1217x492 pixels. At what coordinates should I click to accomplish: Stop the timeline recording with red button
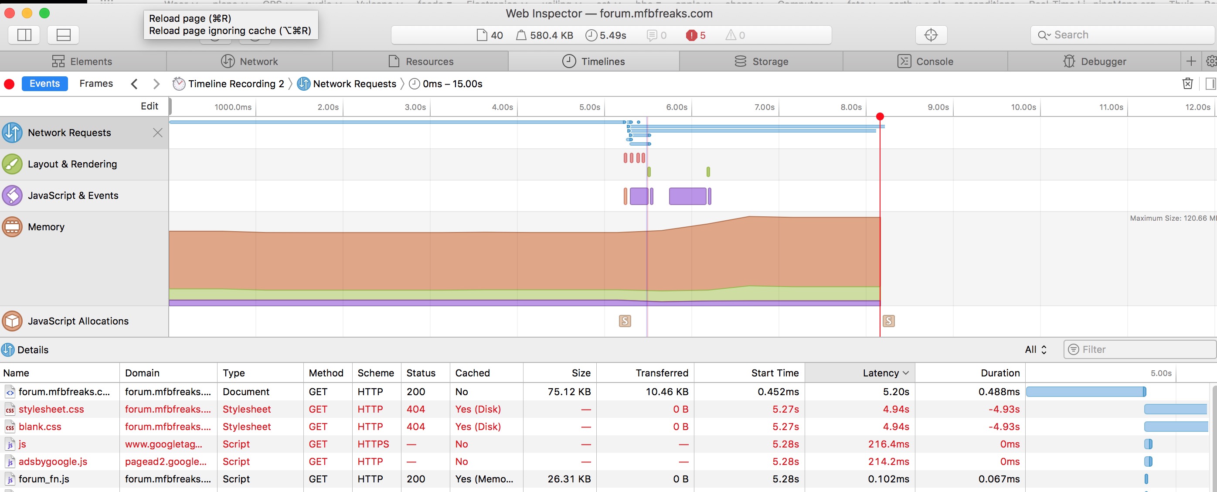[9, 84]
